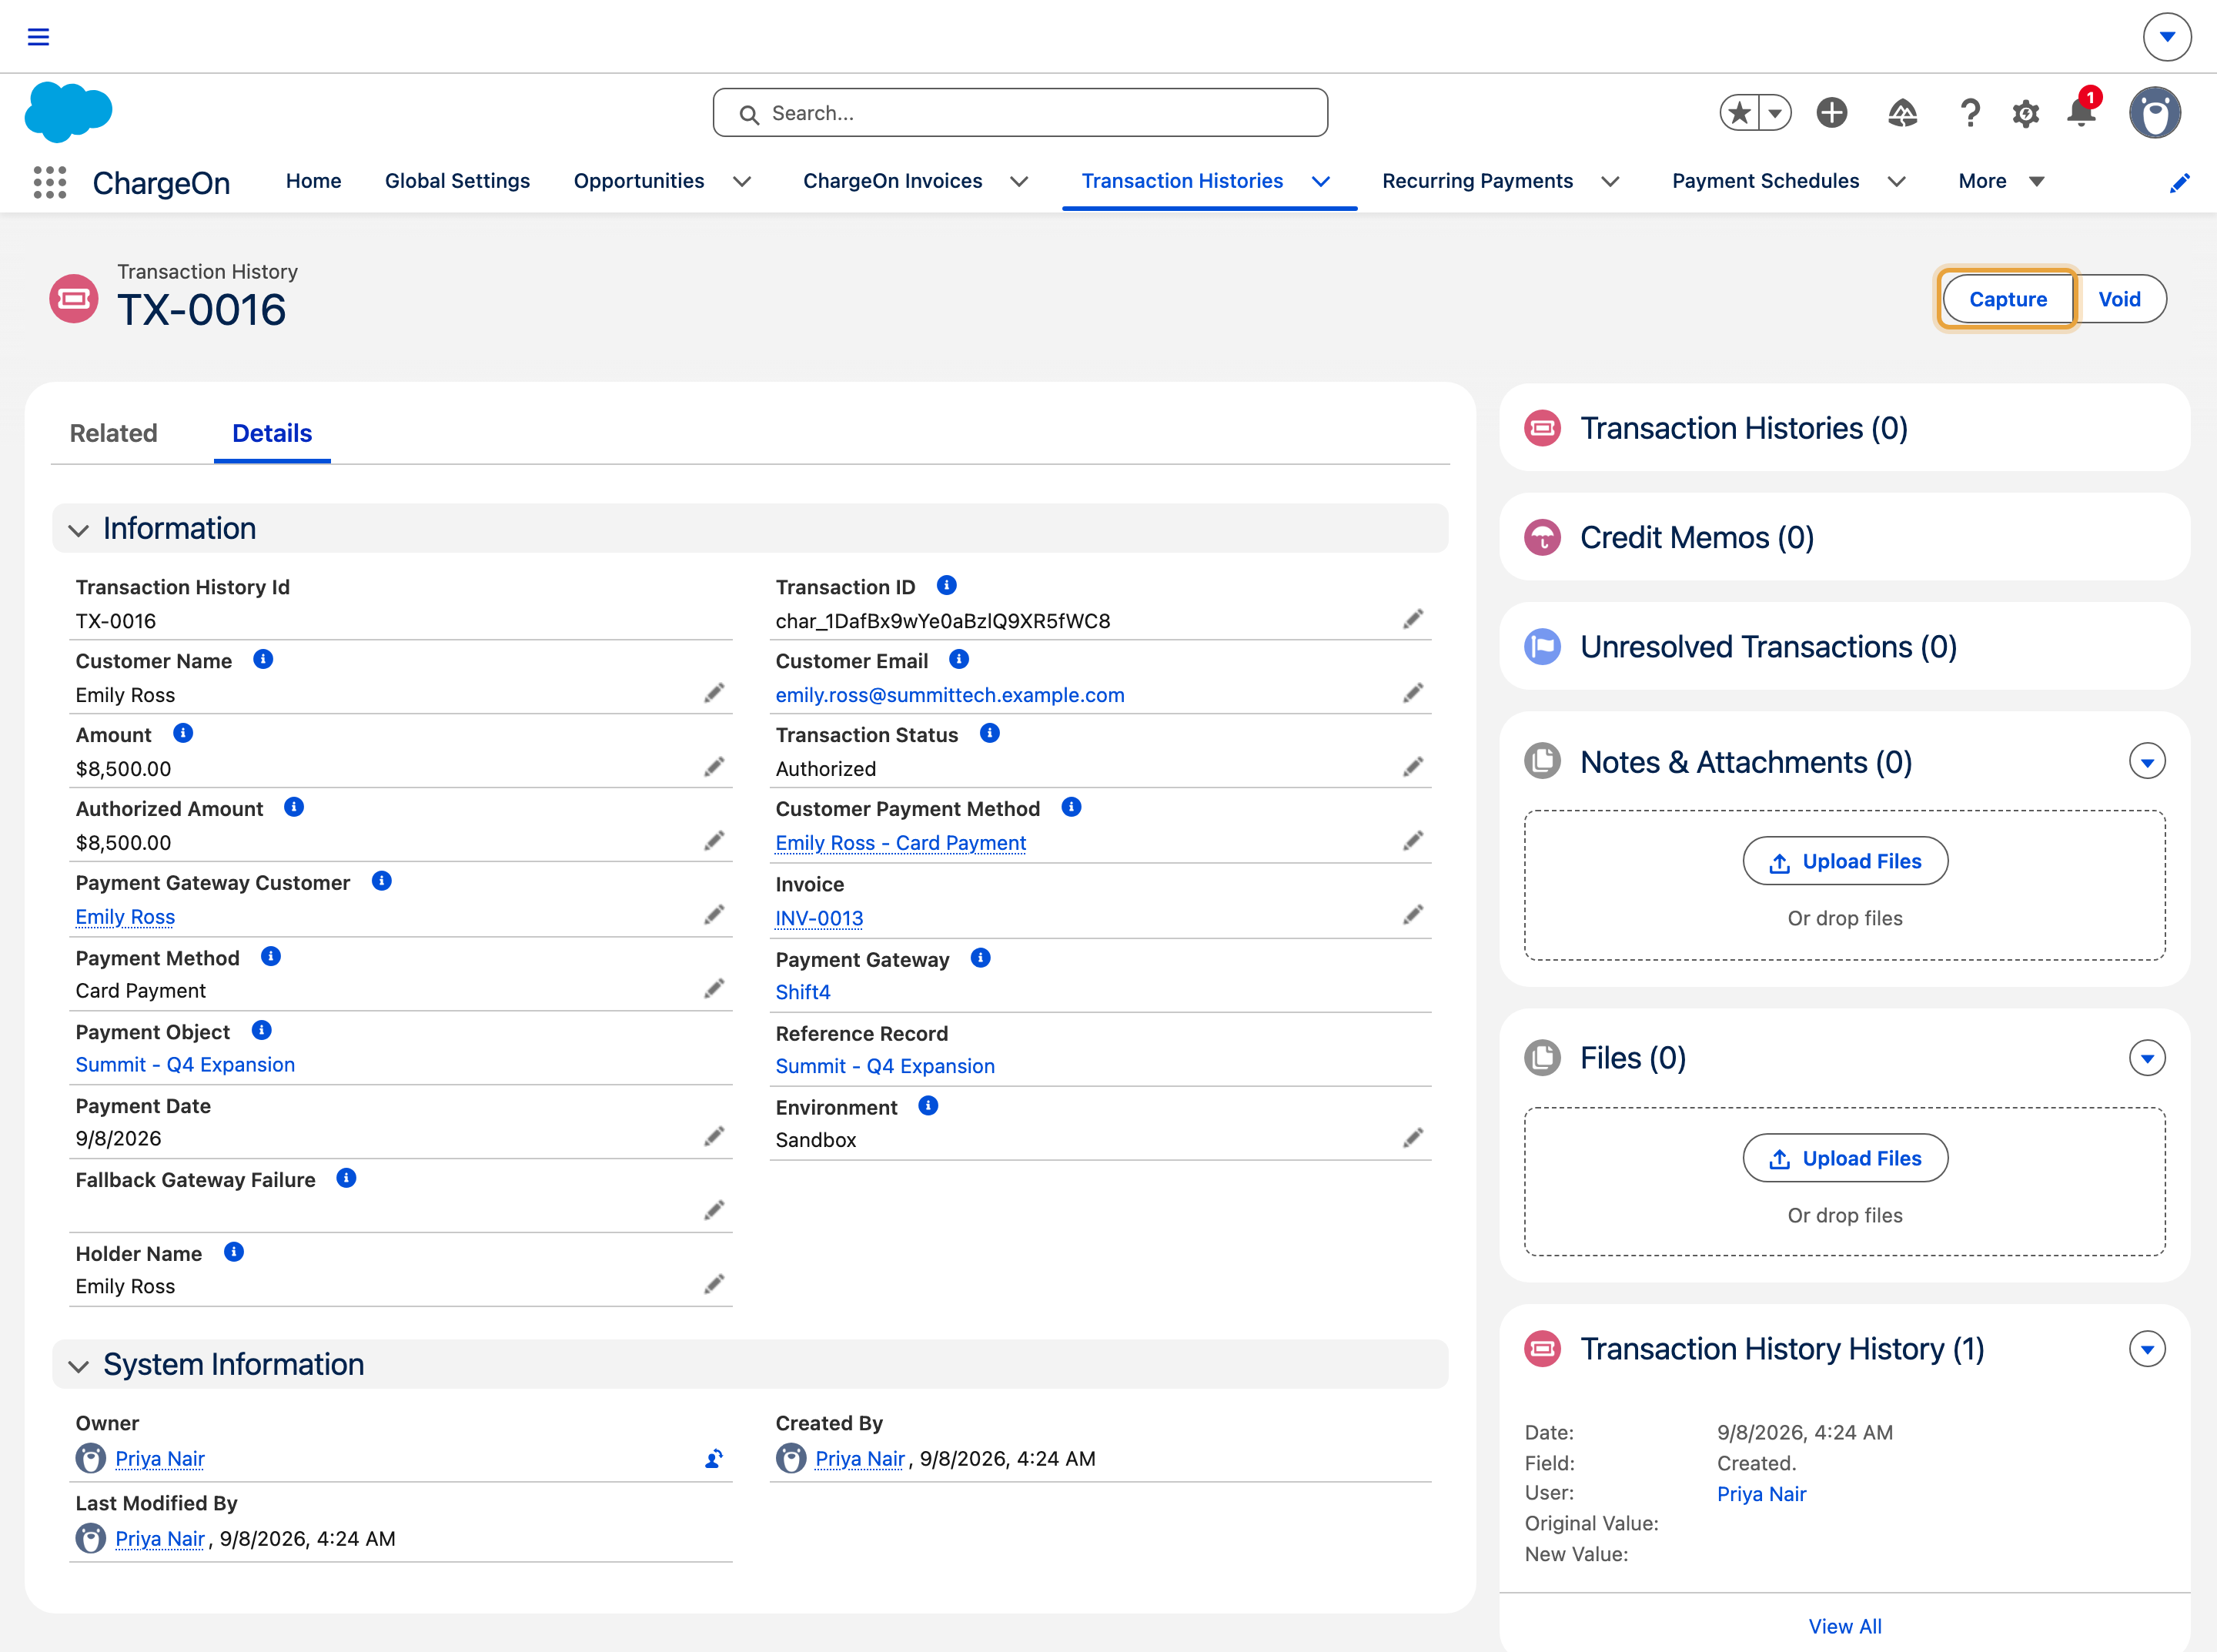
Task: Edit the Fallback Gateway Failure field
Action: point(714,1212)
